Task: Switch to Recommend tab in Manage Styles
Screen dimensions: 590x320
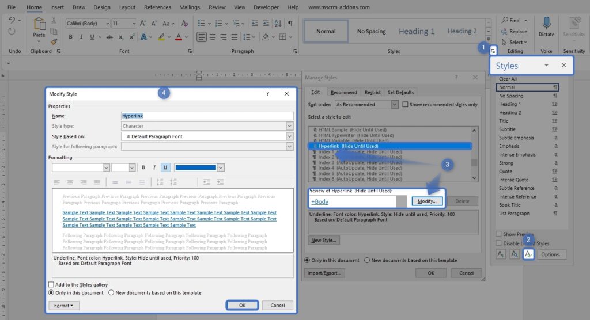Action: (x=343, y=92)
